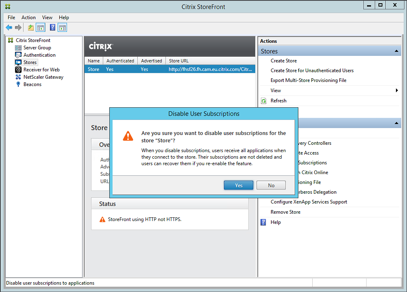Click Create Store action link
The width and height of the screenshot is (407, 292).
(x=284, y=61)
